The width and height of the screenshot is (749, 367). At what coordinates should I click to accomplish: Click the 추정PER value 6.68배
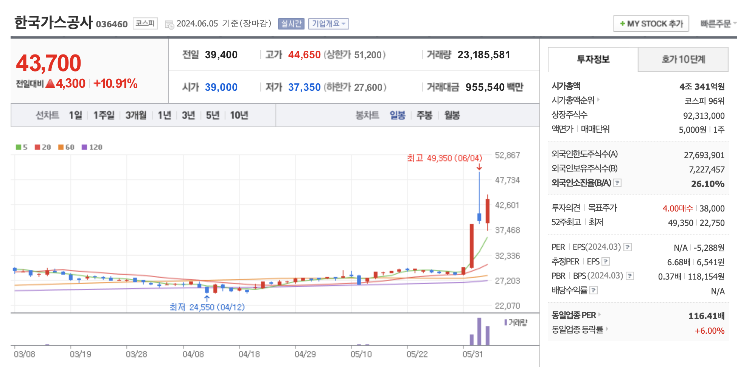coord(679,262)
